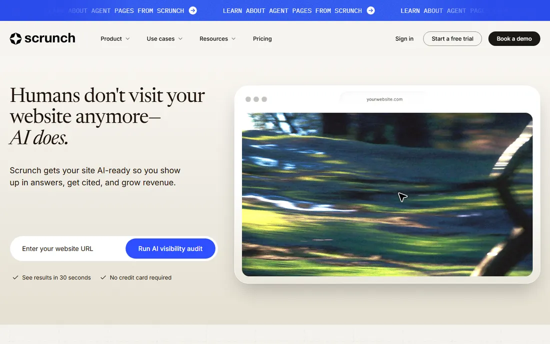Click the arrow icon in the left banner announcement
This screenshot has height=344, width=550.
[193, 10]
